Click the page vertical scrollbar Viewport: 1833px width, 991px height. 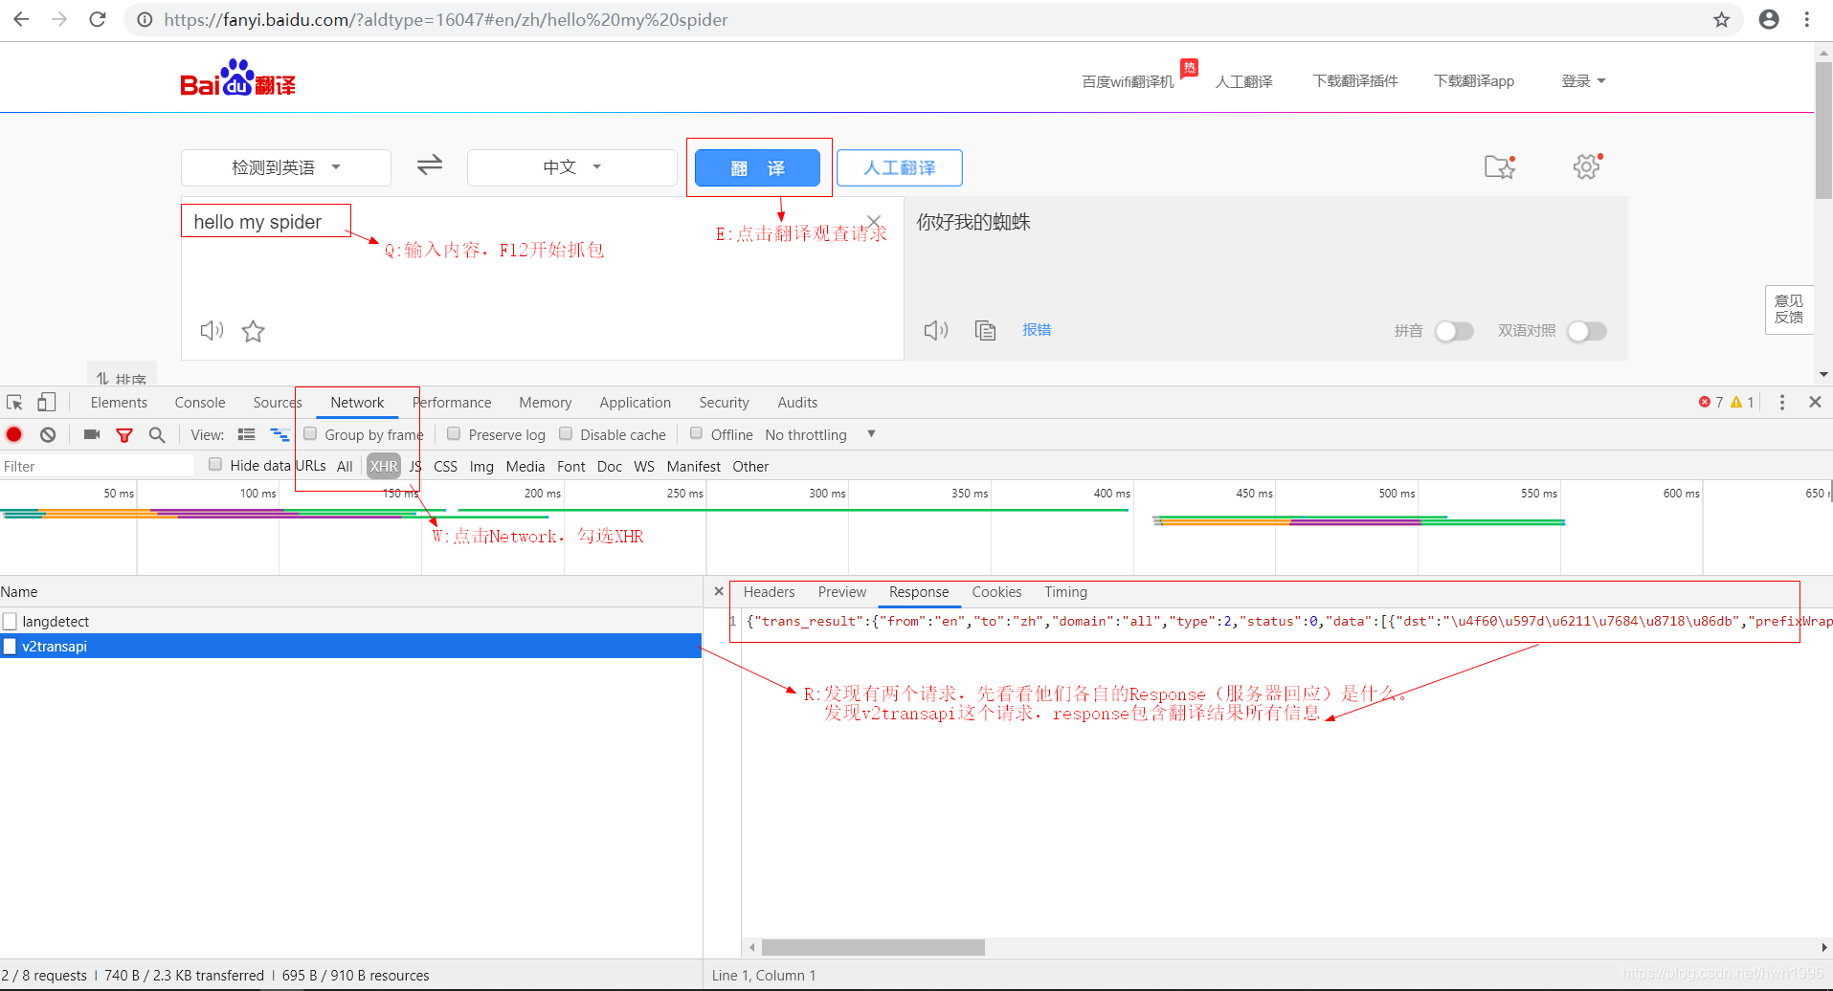1823,130
